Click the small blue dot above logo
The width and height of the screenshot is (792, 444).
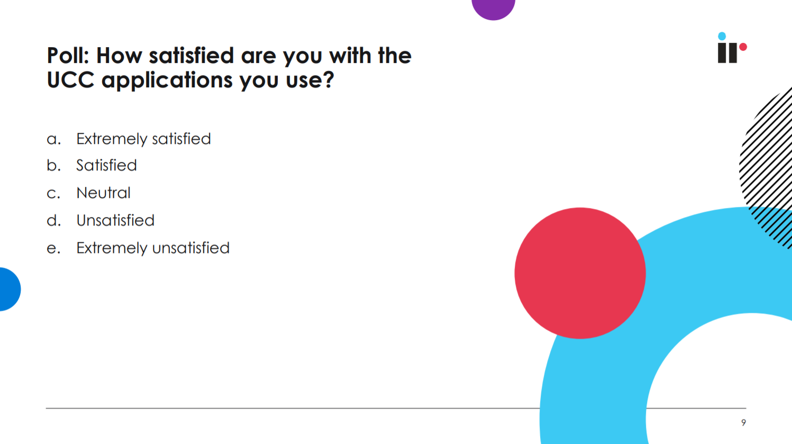click(722, 37)
